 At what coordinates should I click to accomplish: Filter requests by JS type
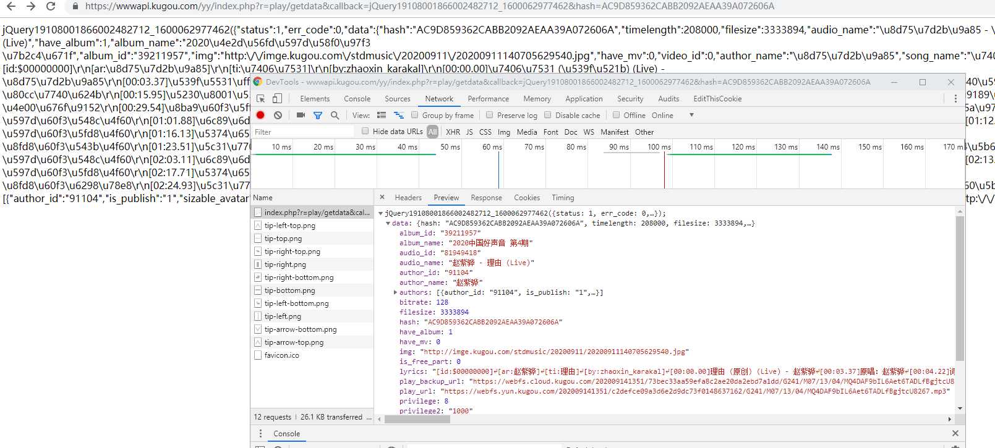(x=469, y=132)
